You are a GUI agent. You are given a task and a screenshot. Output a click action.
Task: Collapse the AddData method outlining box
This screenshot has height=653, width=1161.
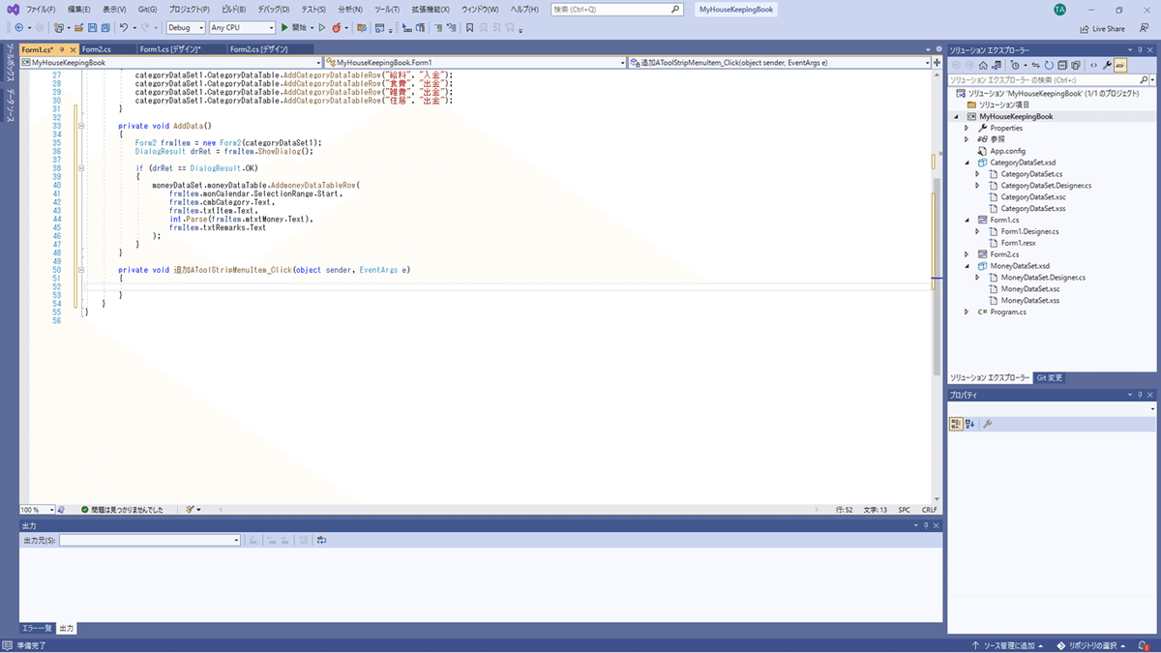click(81, 126)
